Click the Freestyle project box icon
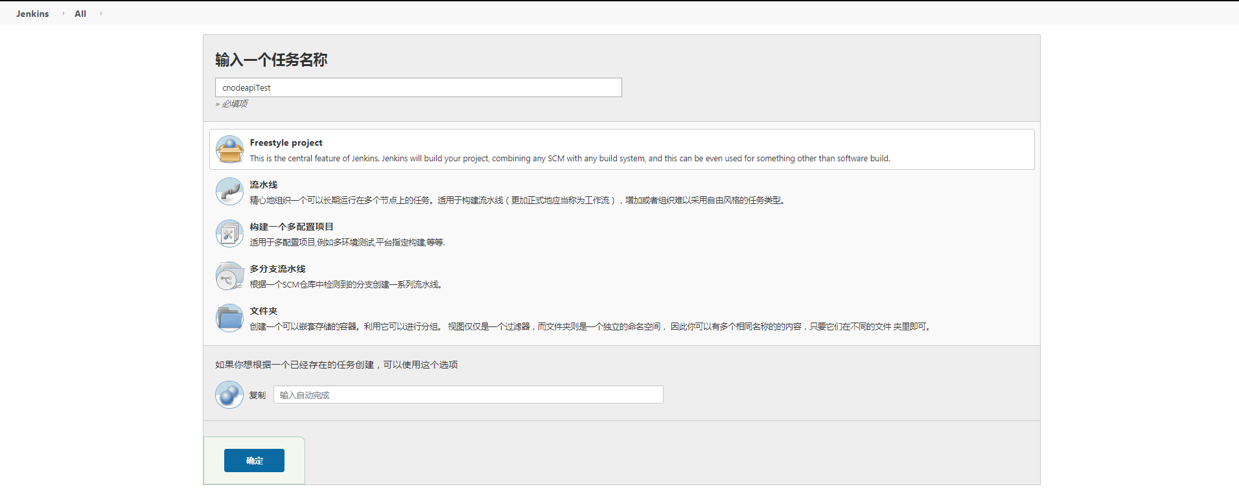Screen dimensions: 1239x500 click(229, 150)
